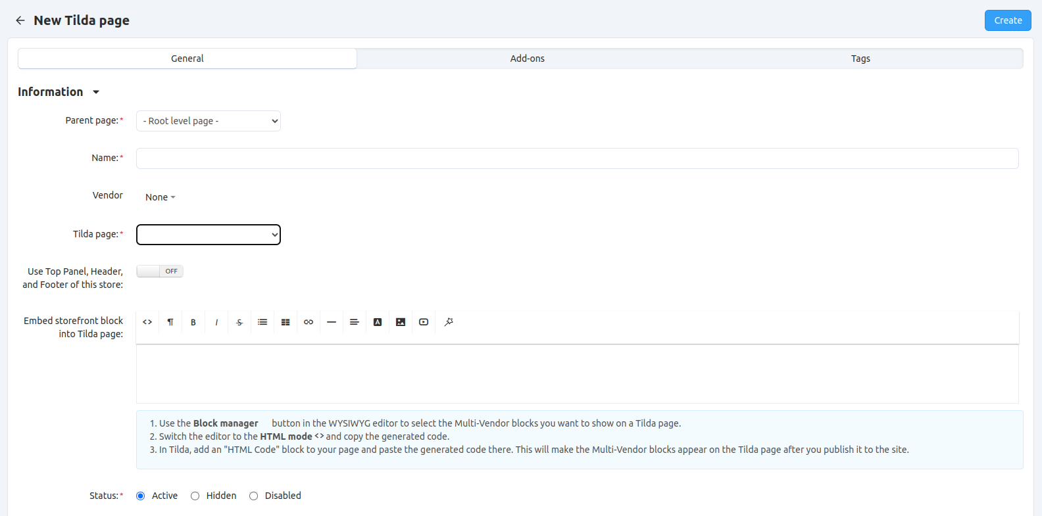1042x516 pixels.
Task: Open the Parent page dropdown
Action: pyautogui.click(x=209, y=121)
